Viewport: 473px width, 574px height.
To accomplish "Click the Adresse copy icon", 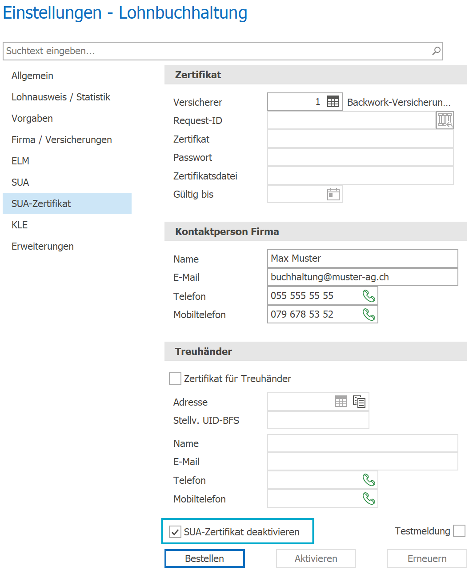I will (x=359, y=402).
